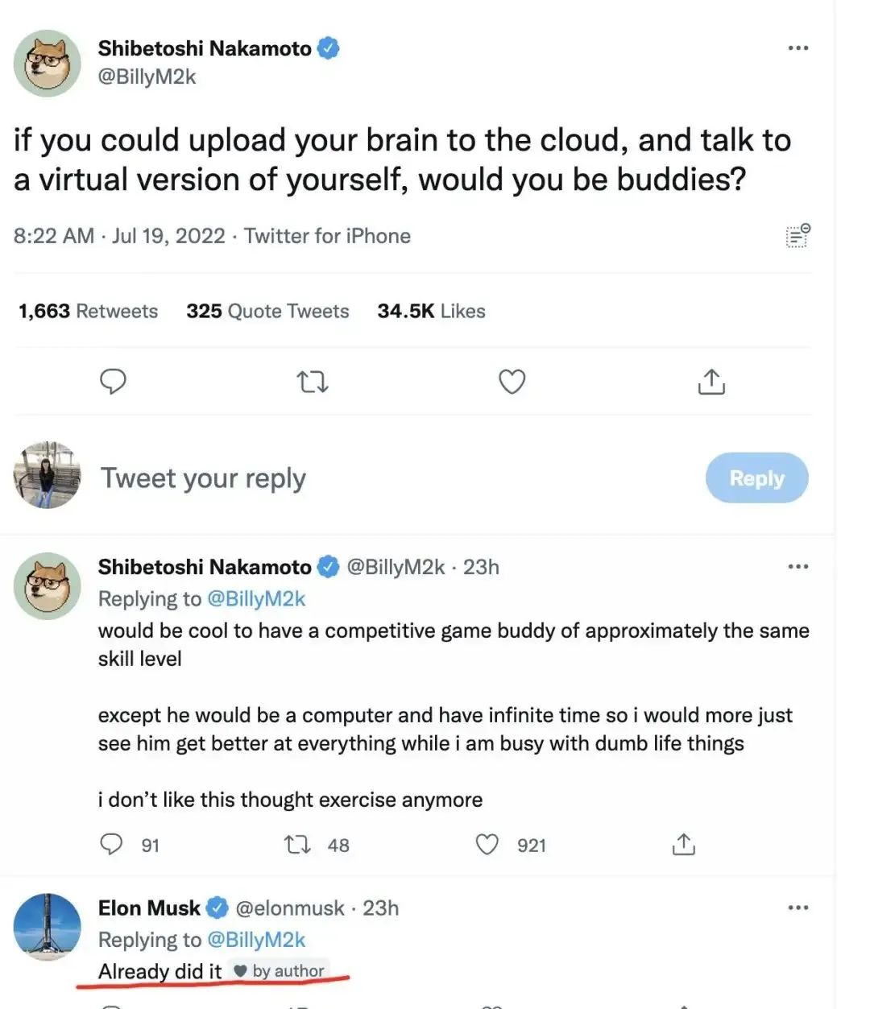Retweet the reply with 48 retweets

[297, 844]
